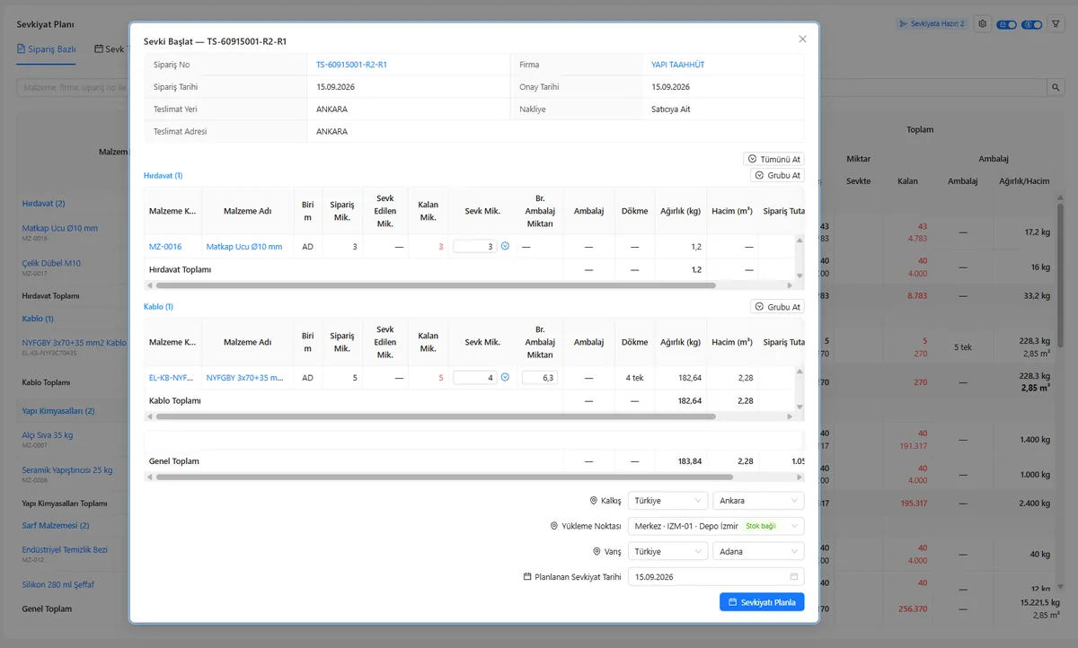Screen dimensions: 1078x648
Task: Open the NYFGBY 3x70+35 material name link in dialog
Action: (x=246, y=378)
